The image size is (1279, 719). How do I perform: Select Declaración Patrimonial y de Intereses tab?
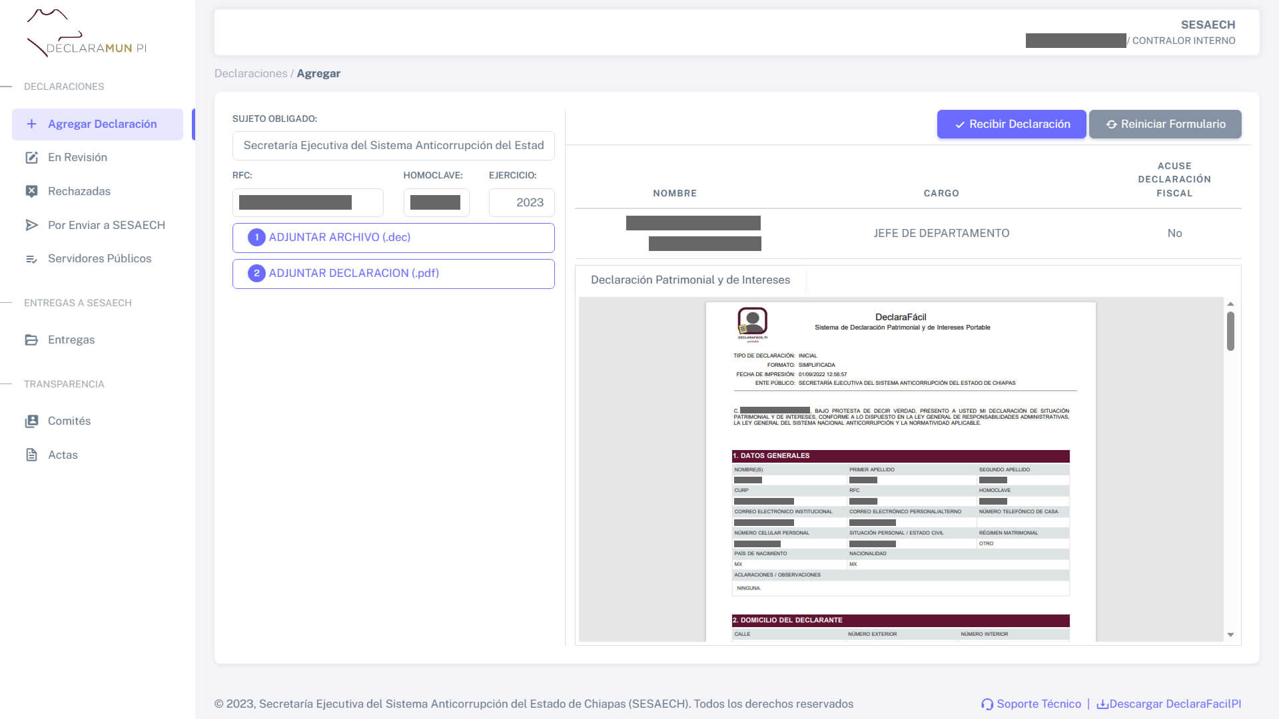(x=690, y=280)
